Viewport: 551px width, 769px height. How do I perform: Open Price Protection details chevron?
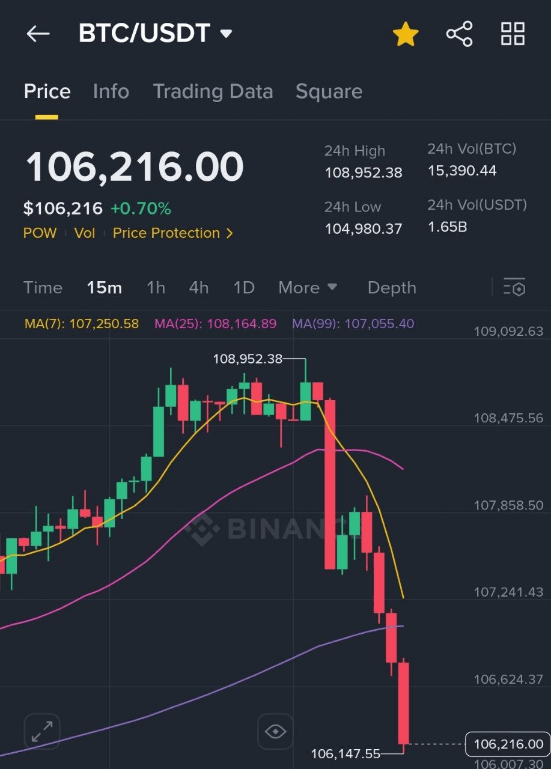tap(229, 233)
